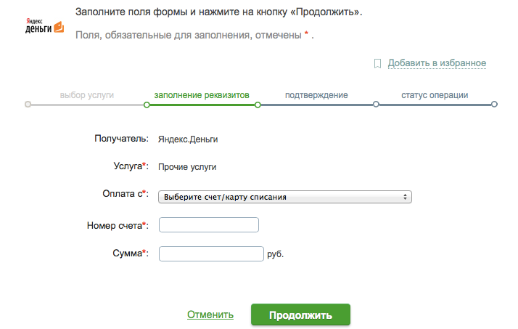The width and height of the screenshot is (518, 329).
Task: Click the Яндекс Деньги logo
Action: point(45,25)
